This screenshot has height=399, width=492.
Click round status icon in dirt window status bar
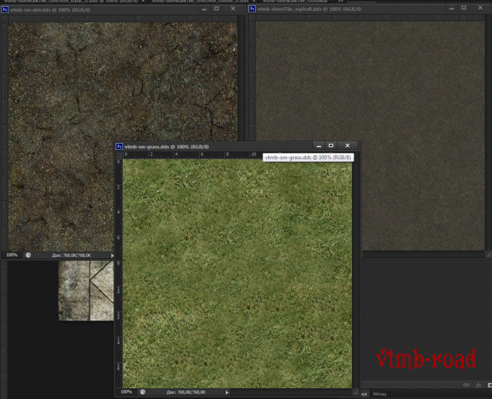[x=28, y=255]
